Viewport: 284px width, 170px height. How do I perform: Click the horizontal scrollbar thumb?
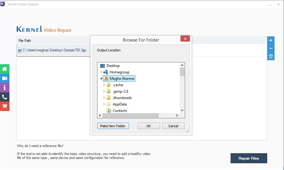tap(131, 115)
